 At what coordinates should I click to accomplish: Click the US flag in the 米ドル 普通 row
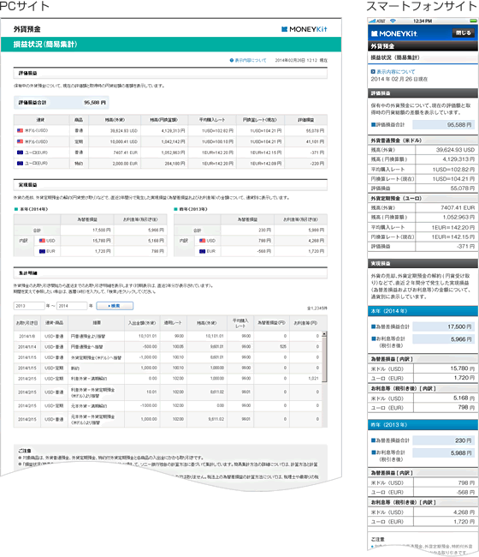click(20, 131)
